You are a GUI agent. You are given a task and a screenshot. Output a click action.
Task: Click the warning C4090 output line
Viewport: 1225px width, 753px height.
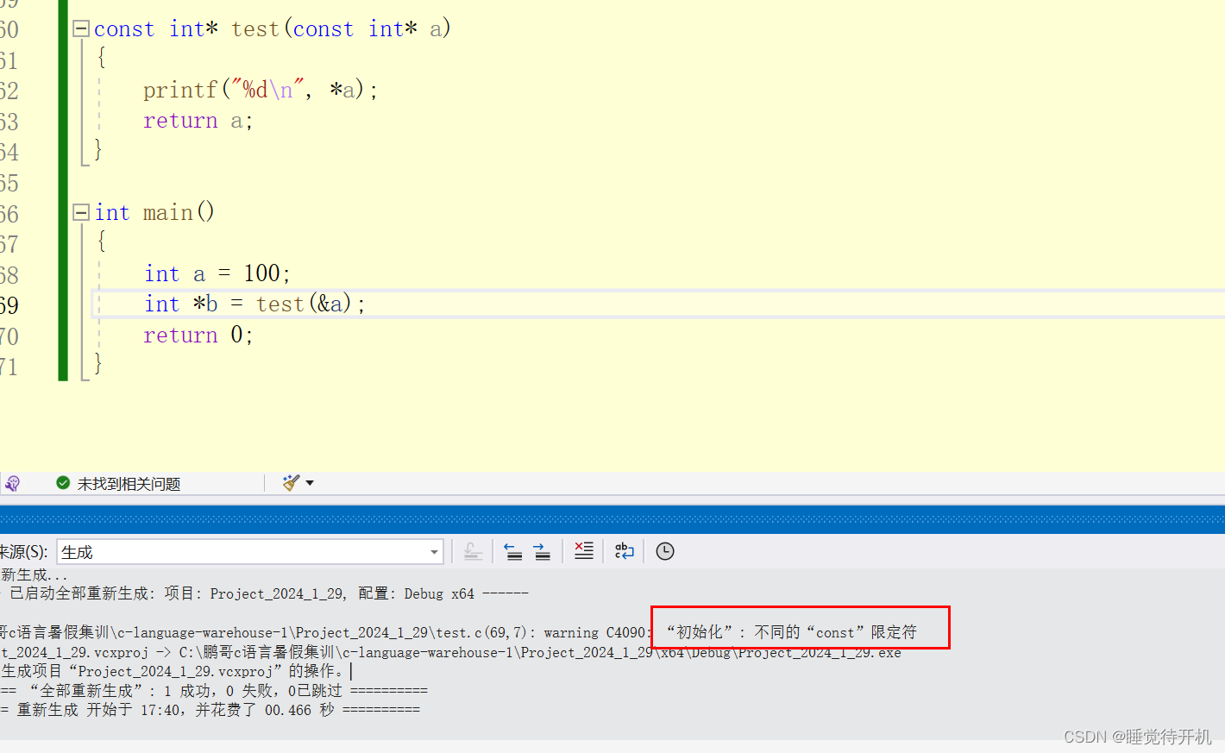tap(458, 632)
